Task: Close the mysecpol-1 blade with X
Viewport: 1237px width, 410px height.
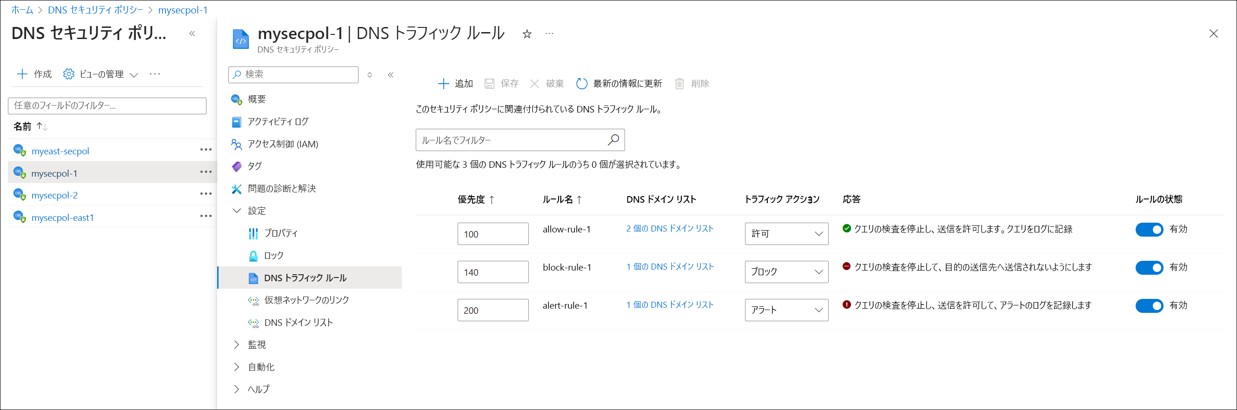Action: [1213, 33]
